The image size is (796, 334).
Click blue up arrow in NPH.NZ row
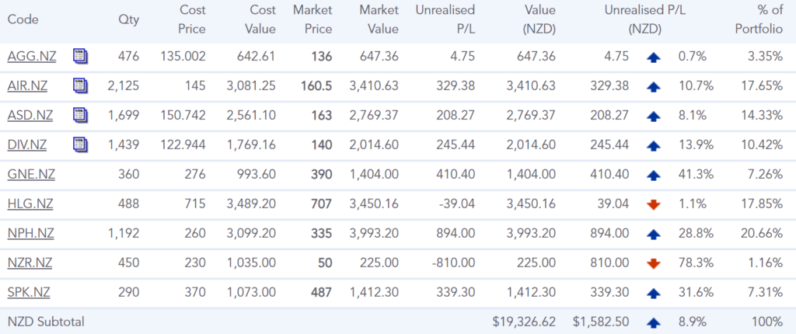point(654,234)
